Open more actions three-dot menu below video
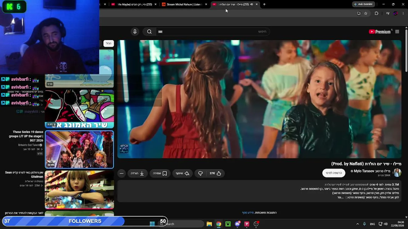The width and height of the screenshot is (408, 229). [121, 173]
